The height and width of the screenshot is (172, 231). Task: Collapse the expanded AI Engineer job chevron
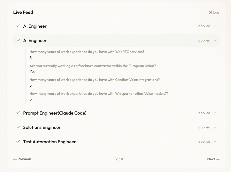click(x=215, y=40)
